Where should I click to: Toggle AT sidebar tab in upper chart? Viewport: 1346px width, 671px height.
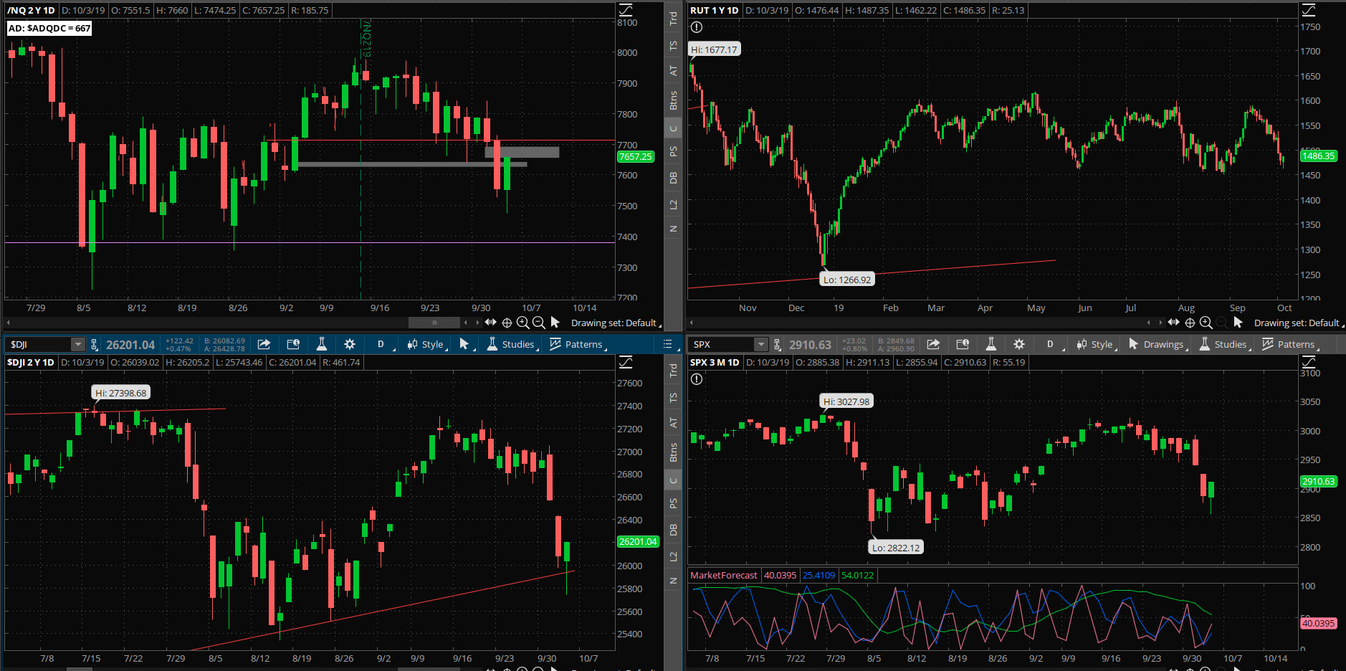(673, 71)
